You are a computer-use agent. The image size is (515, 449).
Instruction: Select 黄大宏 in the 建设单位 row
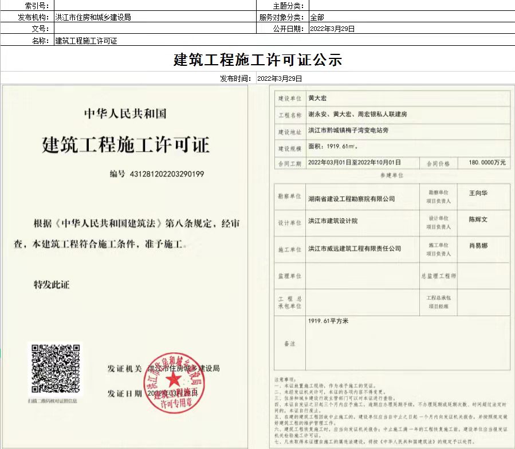[317, 98]
